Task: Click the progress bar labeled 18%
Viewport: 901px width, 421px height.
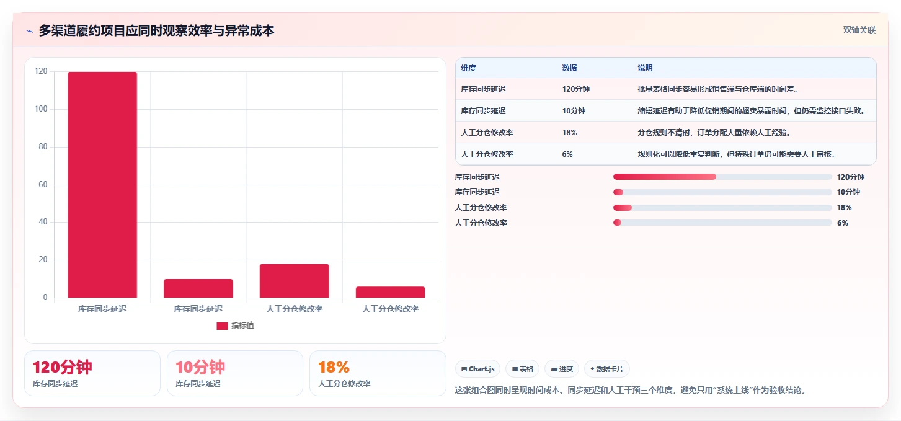Action: pyautogui.click(x=722, y=208)
